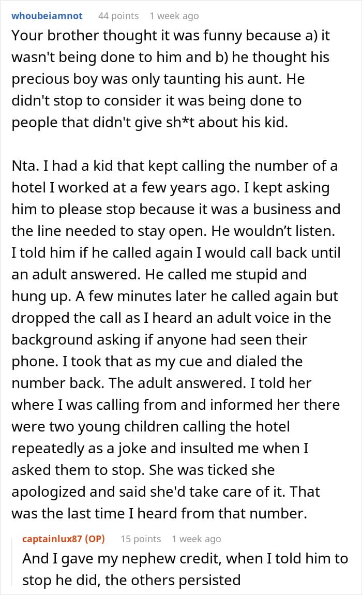This screenshot has height=595, width=362.
Task: Click the line 'number back. The adult answered'
Action: tap(161, 383)
